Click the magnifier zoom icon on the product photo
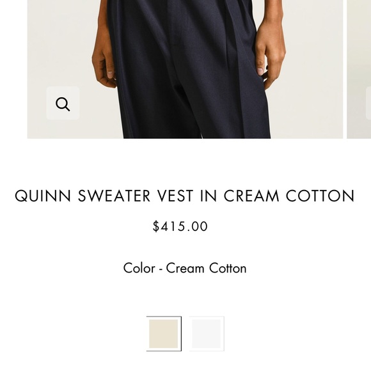 (63, 103)
